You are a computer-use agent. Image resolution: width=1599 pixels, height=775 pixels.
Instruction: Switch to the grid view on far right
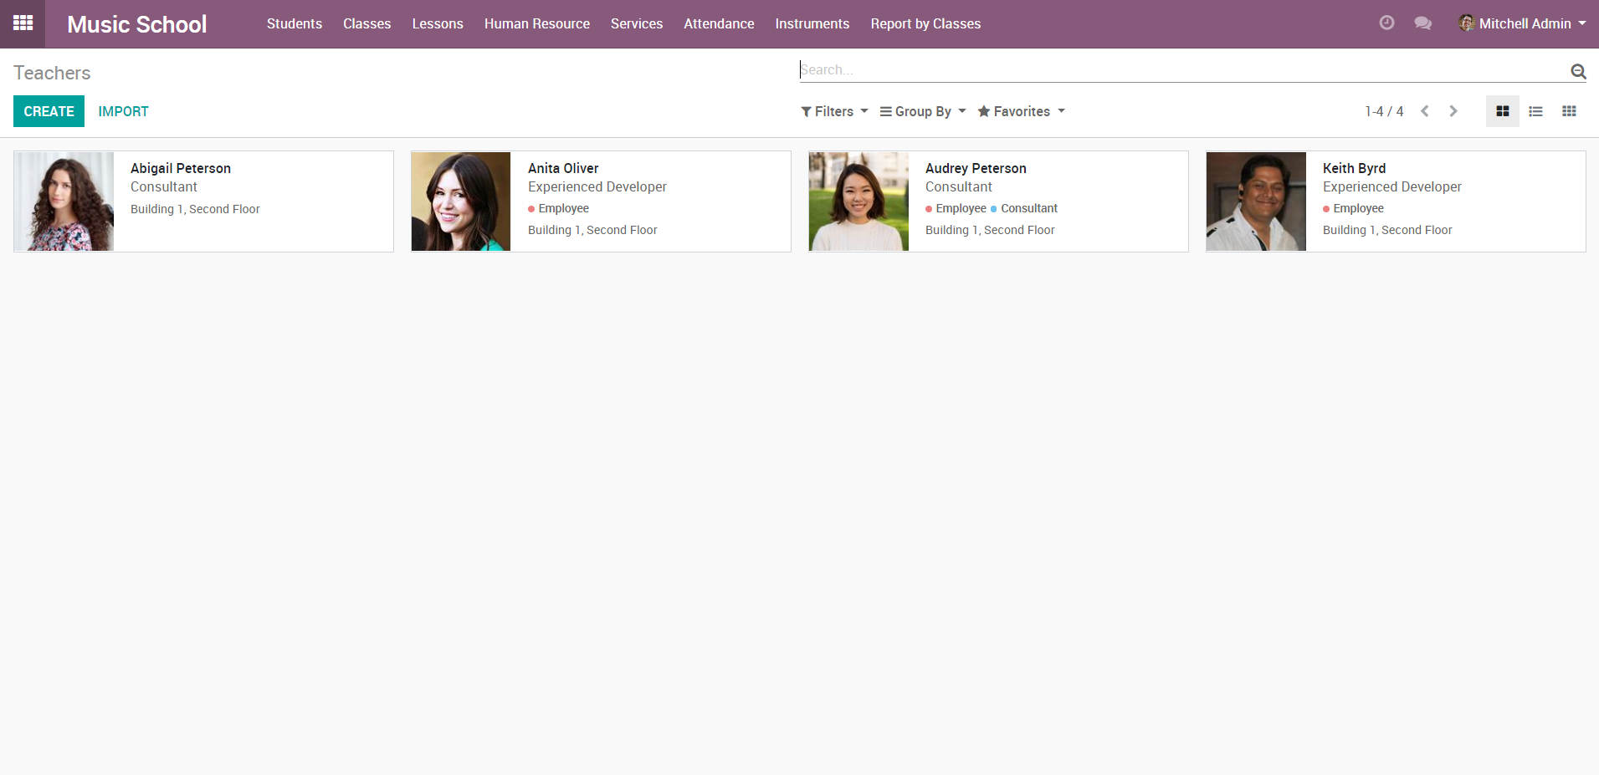(x=1569, y=111)
